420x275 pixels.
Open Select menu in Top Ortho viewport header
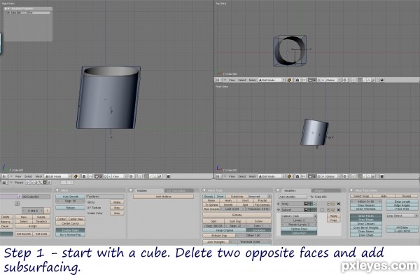coord(242,80)
